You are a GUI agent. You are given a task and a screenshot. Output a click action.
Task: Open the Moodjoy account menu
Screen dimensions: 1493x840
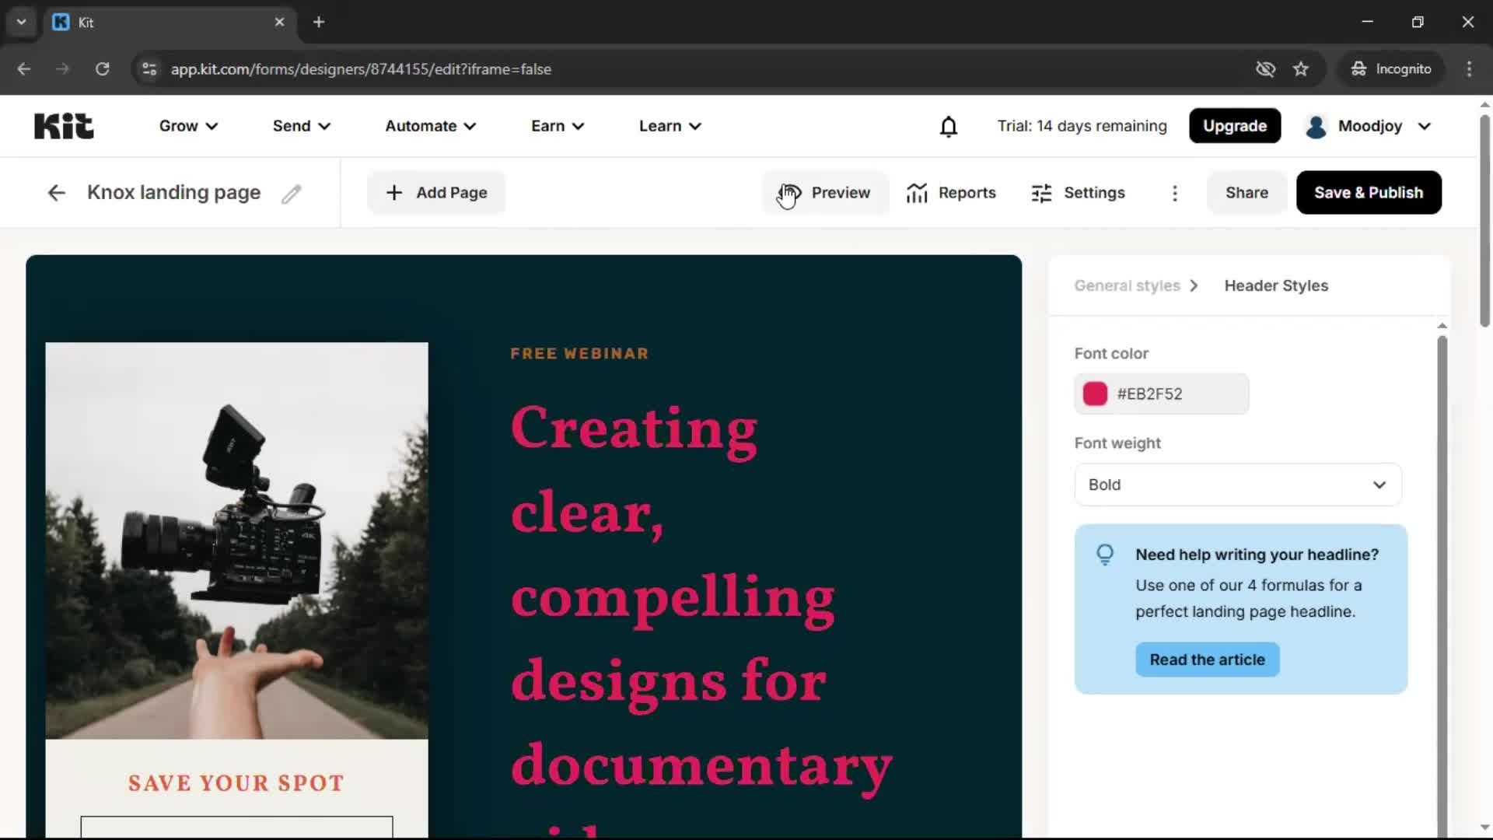coord(1369,126)
